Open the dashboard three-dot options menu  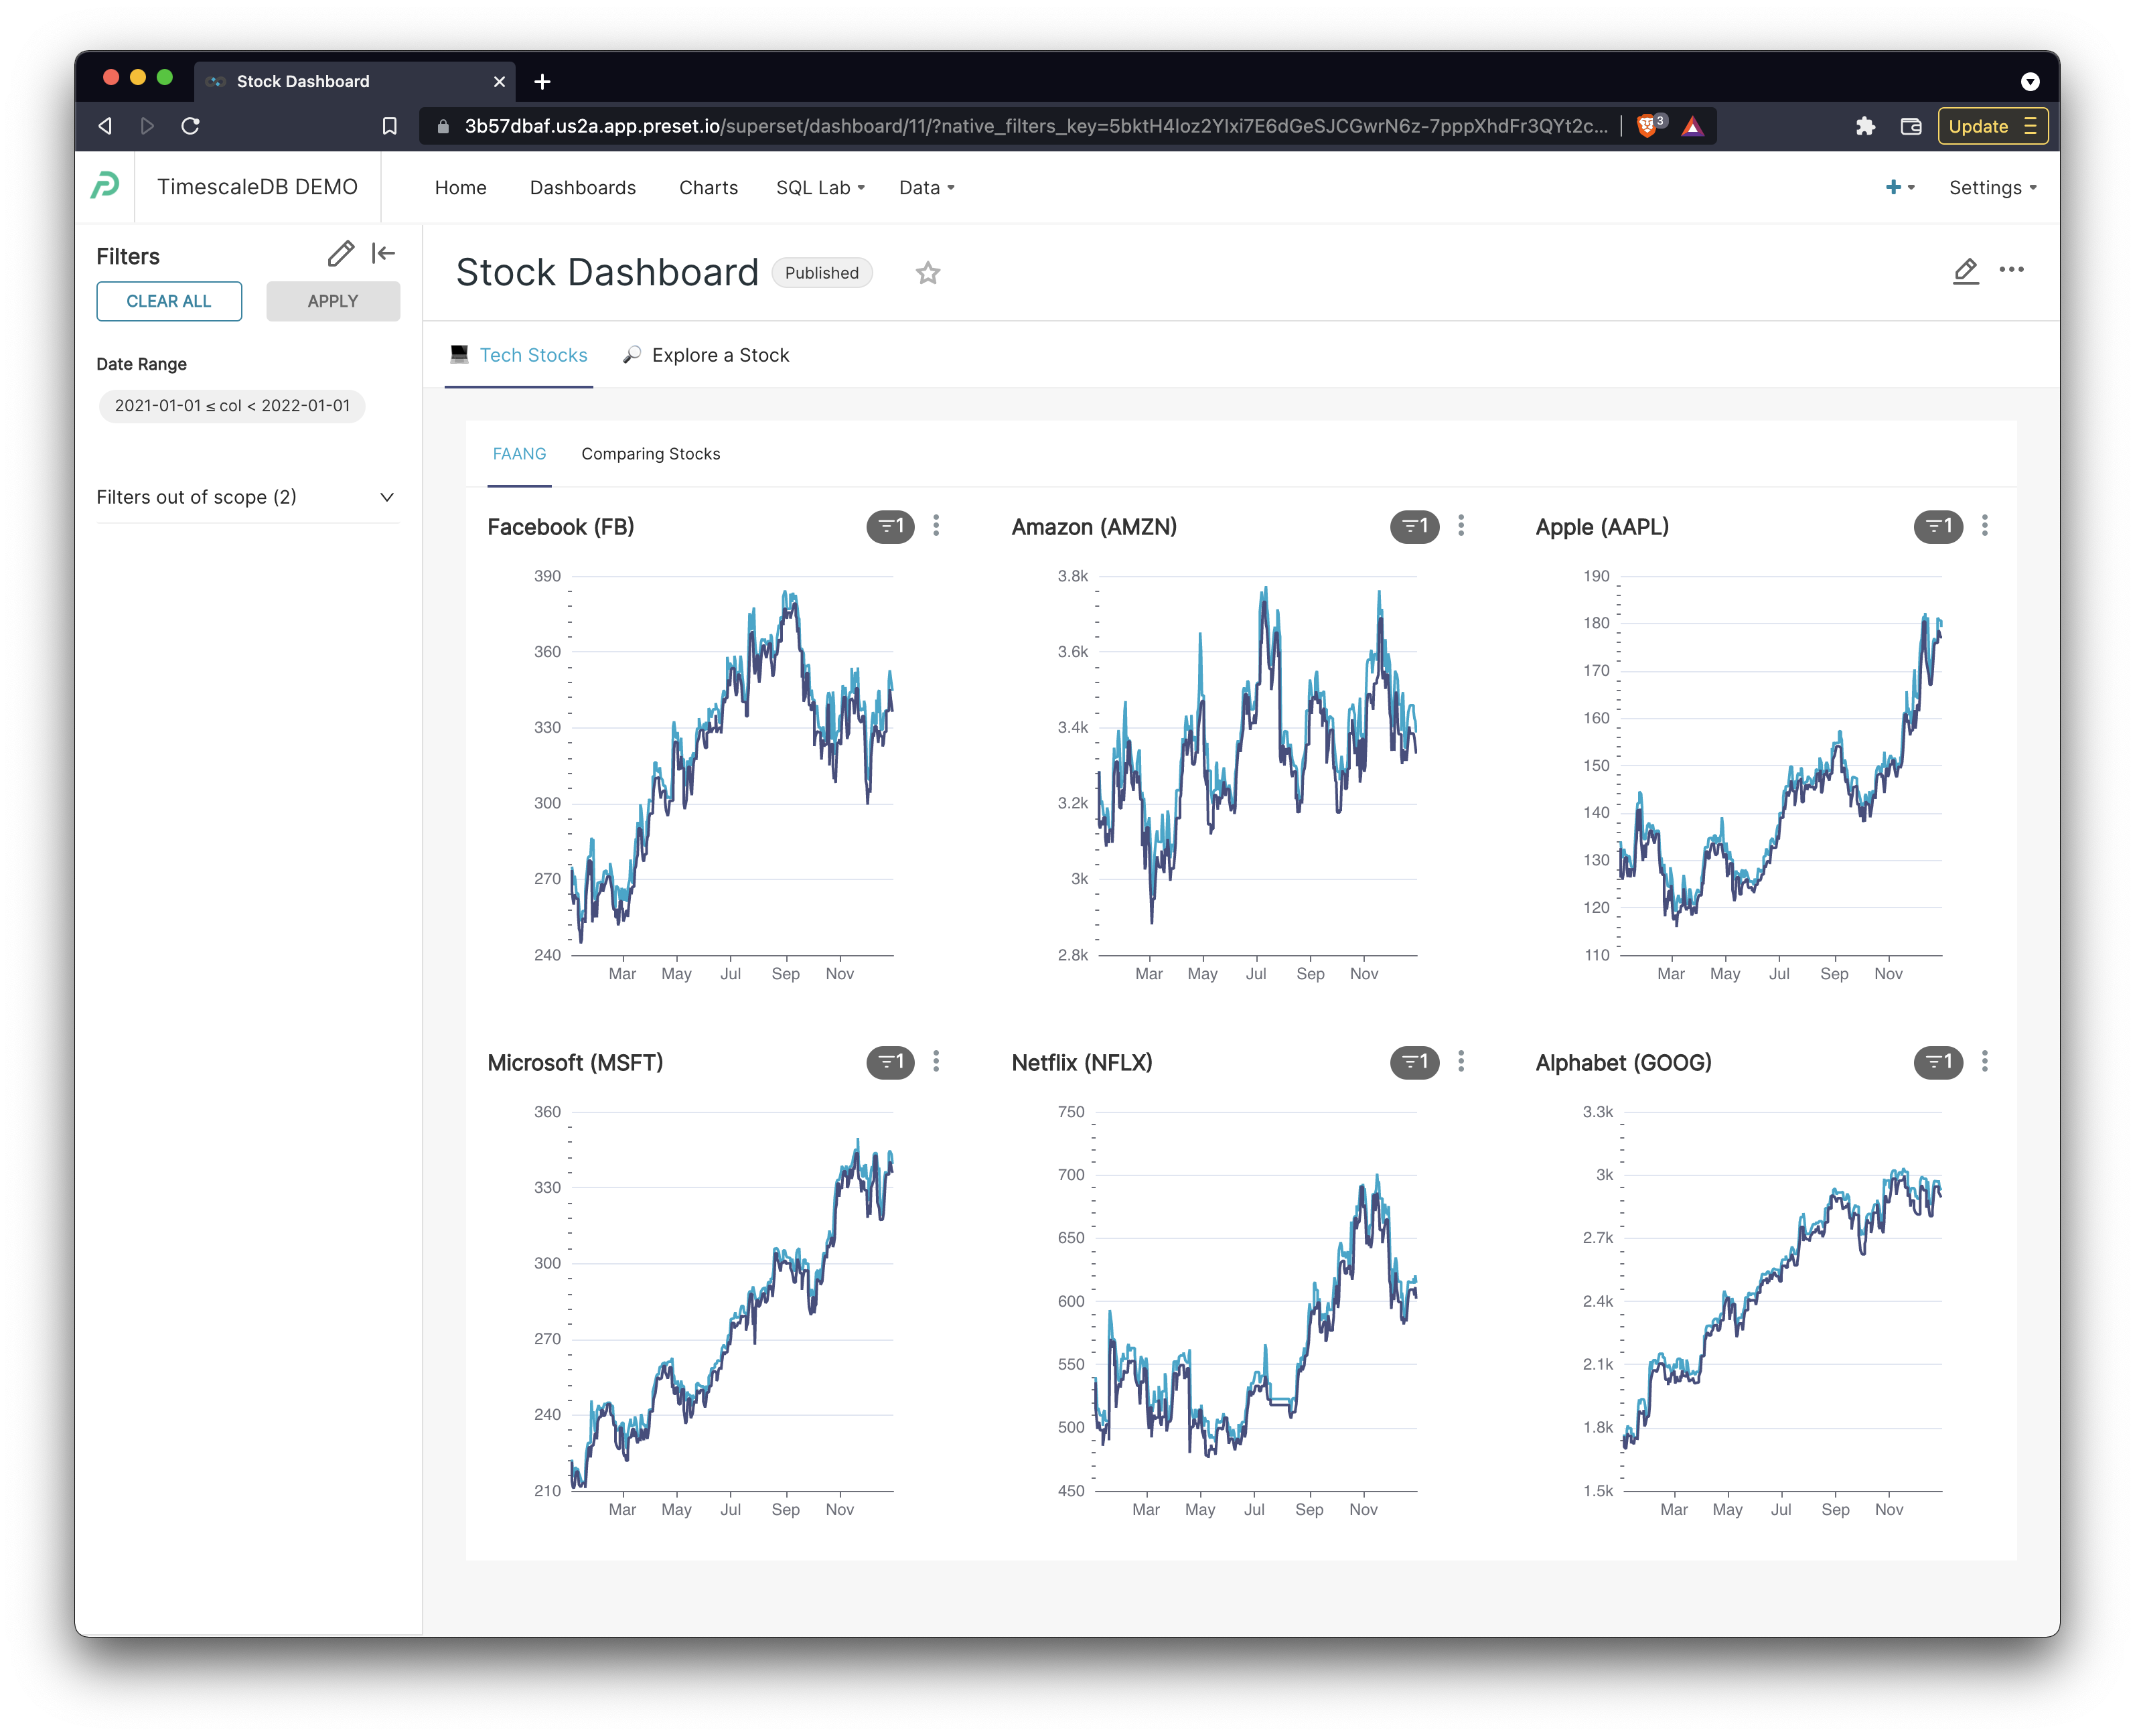[2012, 270]
